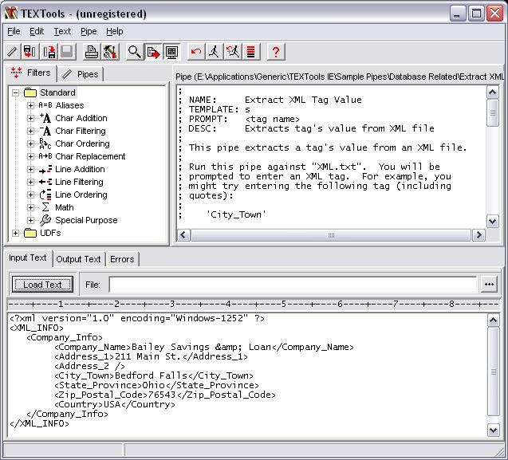The height and width of the screenshot is (460, 508).
Task: Click the pipe editor horizontal scrollbar thumb
Action: [x=331, y=235]
